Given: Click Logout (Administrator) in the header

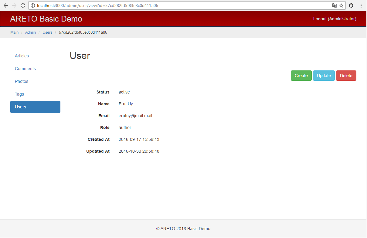Looking at the screenshot, I should pyautogui.click(x=335, y=19).
